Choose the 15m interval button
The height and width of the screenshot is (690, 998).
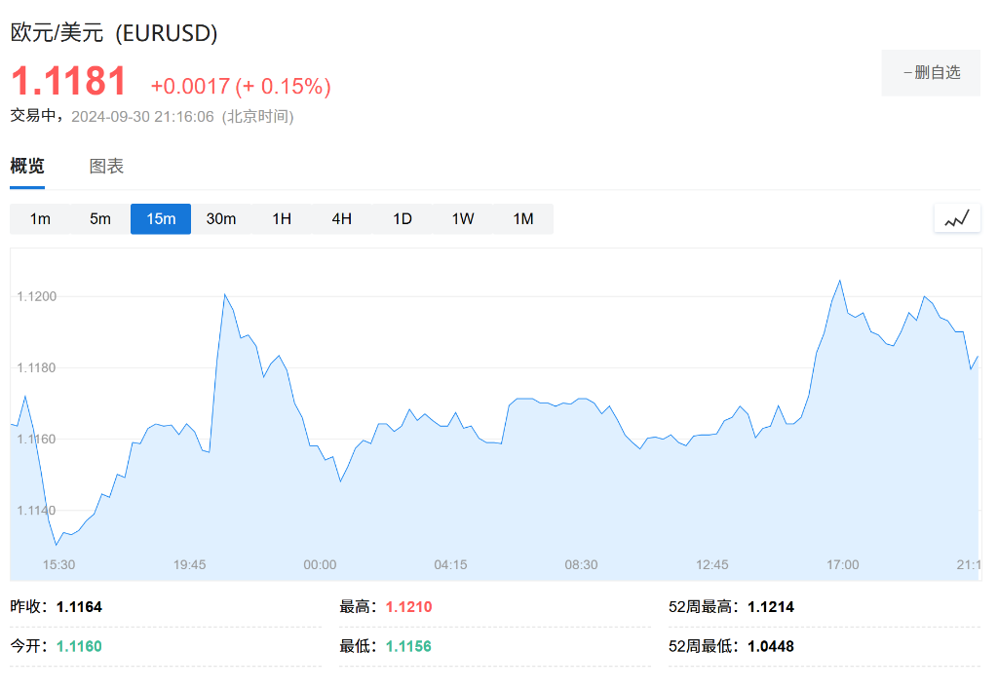161,218
